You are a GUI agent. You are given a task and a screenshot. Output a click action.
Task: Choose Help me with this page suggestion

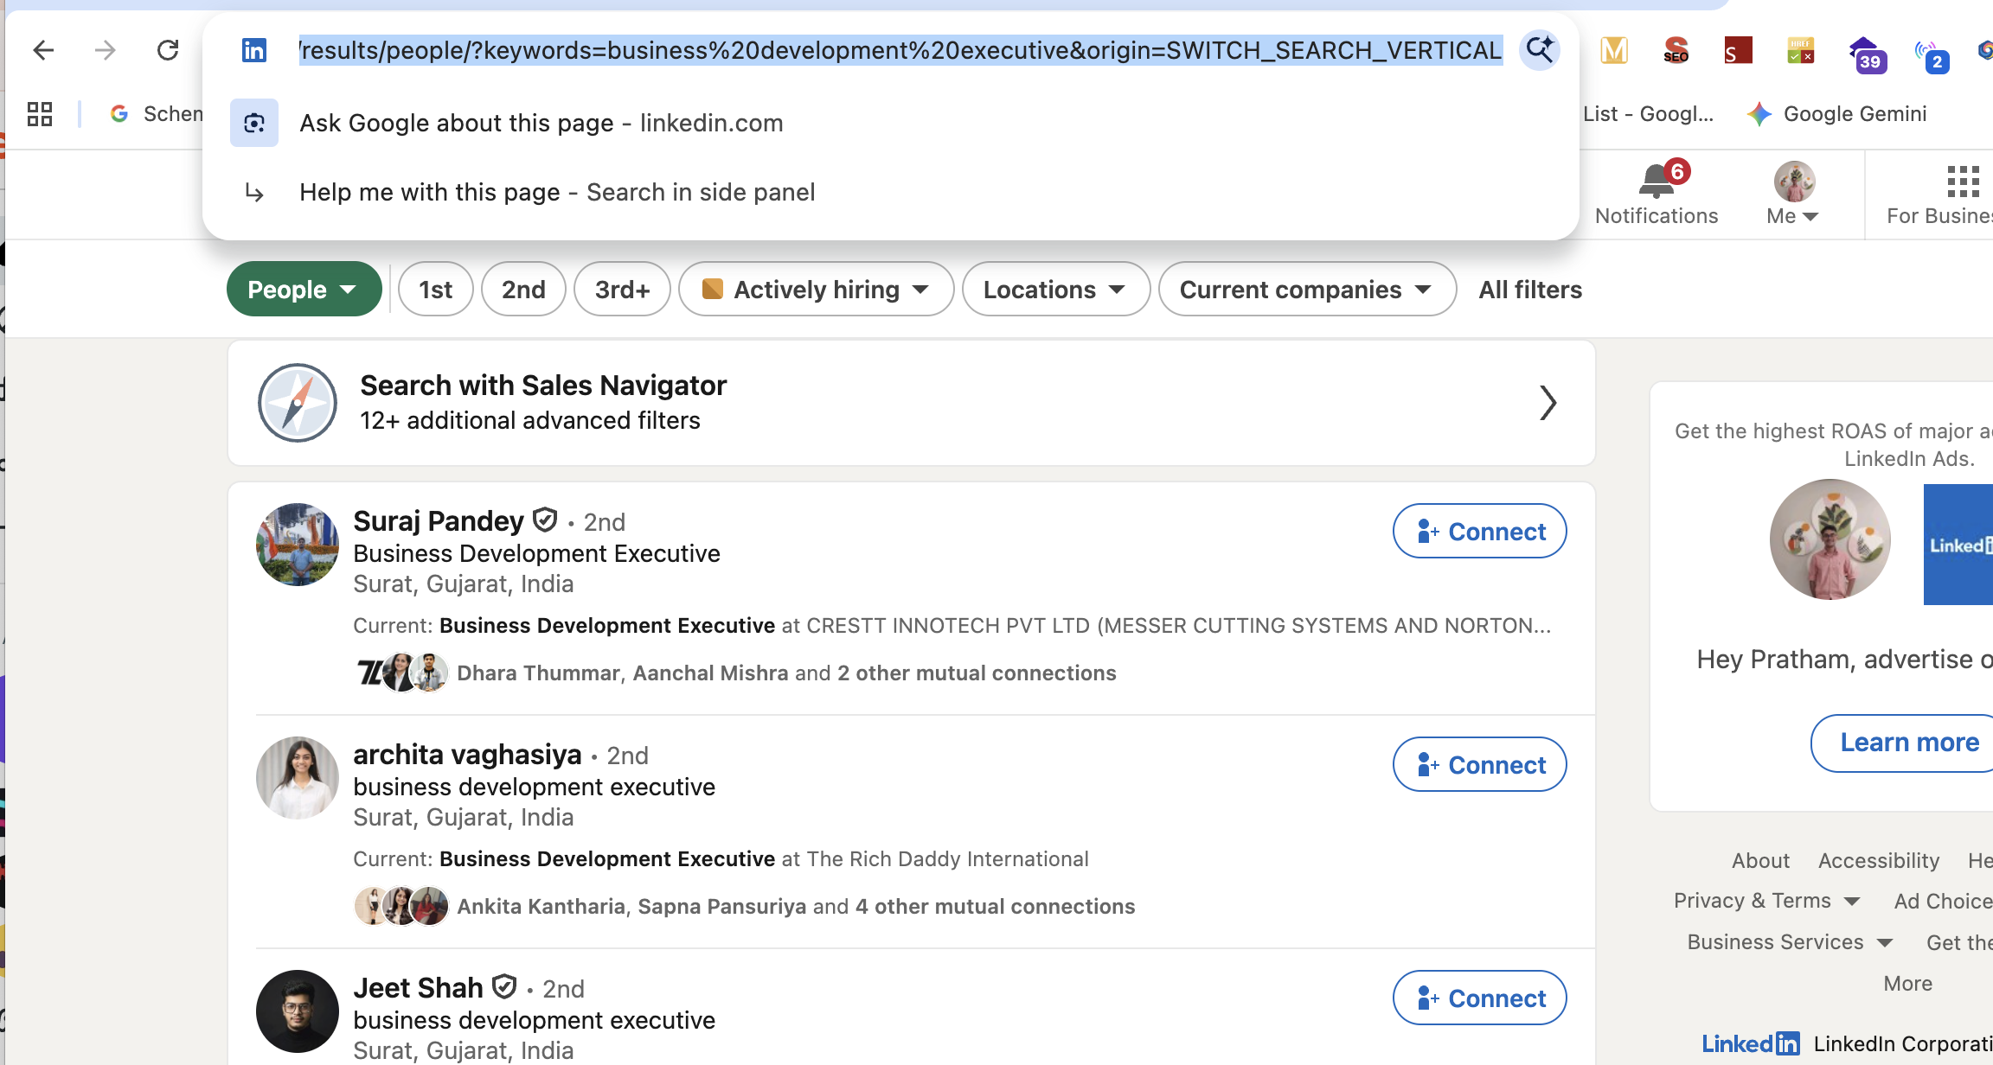pyautogui.click(x=556, y=192)
